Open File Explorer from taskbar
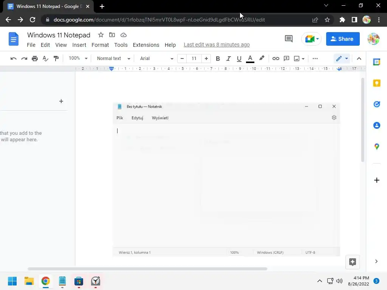387x290 pixels. 29,281
